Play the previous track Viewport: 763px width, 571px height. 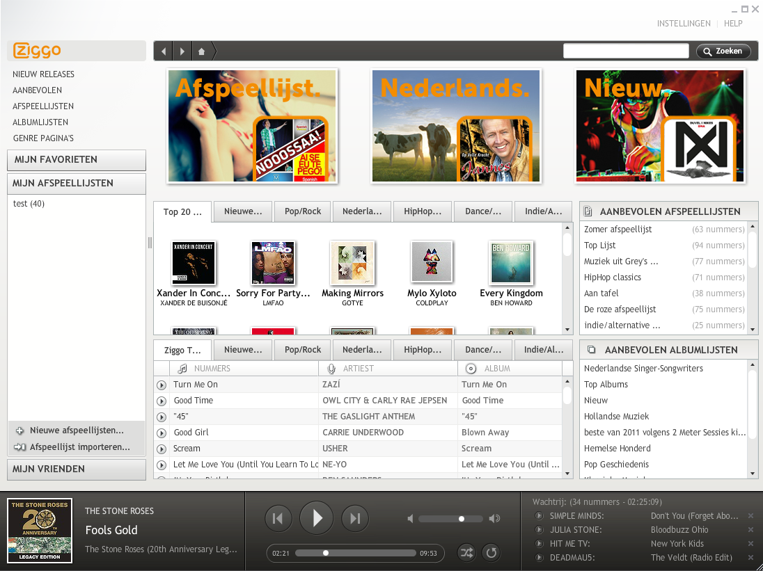pyautogui.click(x=278, y=519)
